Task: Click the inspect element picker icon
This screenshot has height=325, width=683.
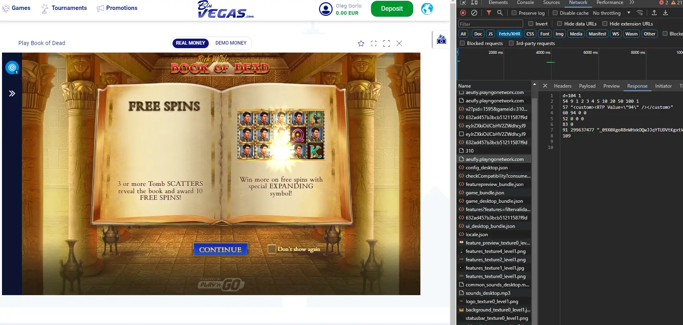Action: [463, 2]
